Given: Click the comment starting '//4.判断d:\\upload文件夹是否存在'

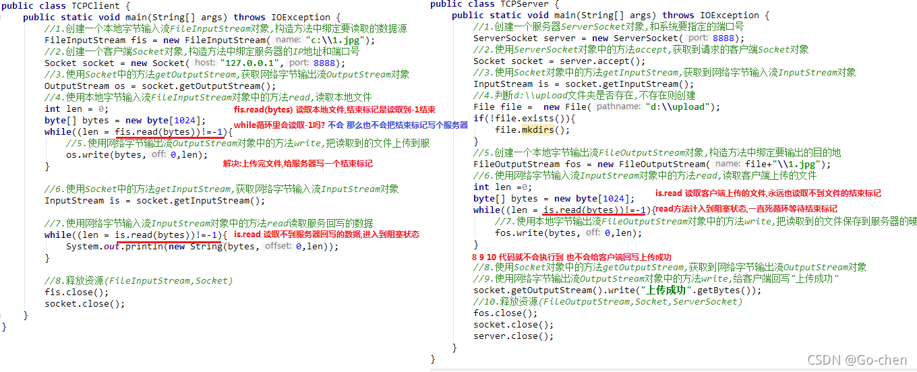Looking at the screenshot, I should (x=584, y=95).
